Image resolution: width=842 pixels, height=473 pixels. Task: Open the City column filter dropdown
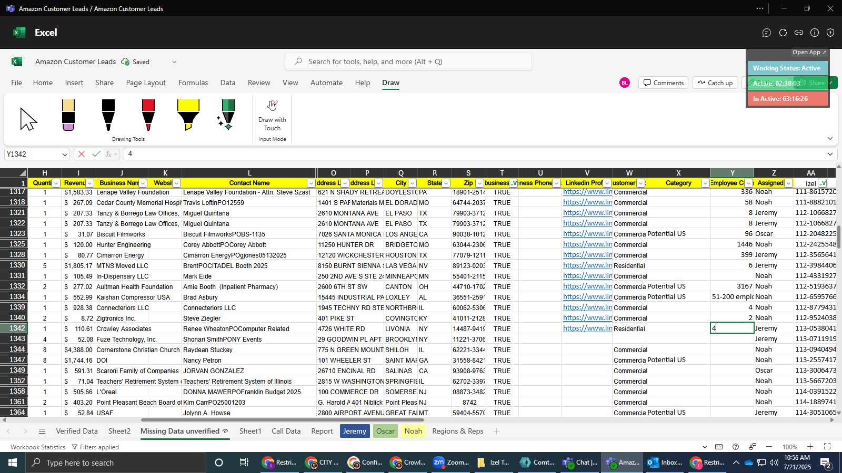(412, 183)
